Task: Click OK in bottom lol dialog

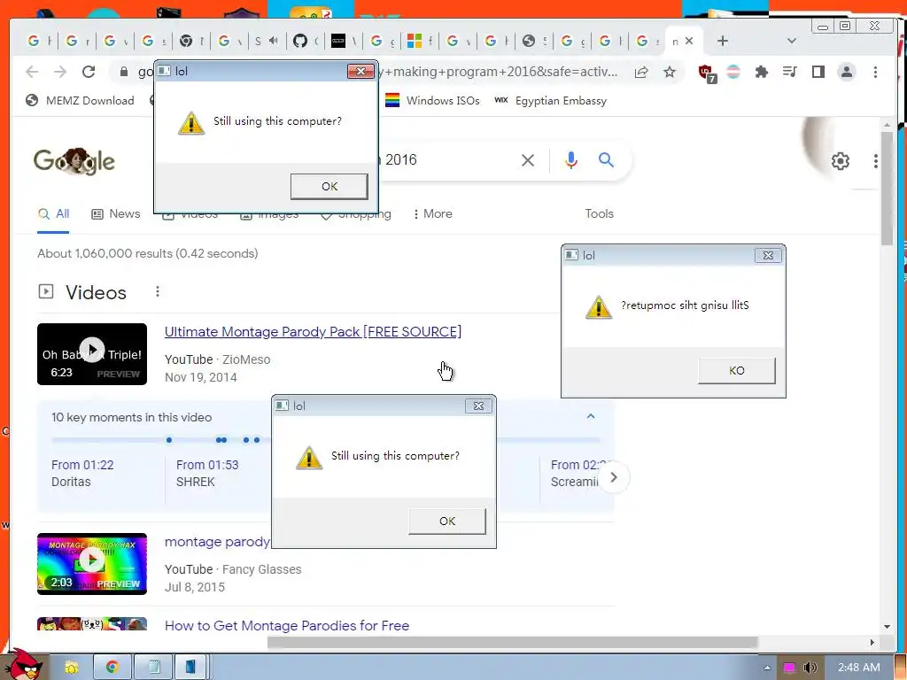Action: click(447, 521)
